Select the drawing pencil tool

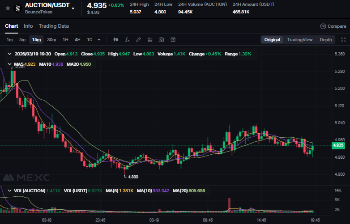click(x=138, y=40)
